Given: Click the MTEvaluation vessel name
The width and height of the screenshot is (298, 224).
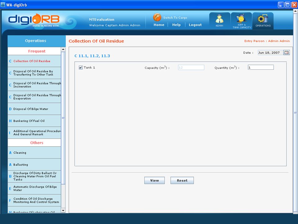Looking at the screenshot, I should (x=102, y=20).
